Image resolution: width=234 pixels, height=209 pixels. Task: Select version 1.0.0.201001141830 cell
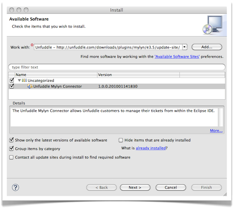pyautogui.click(x=118, y=86)
